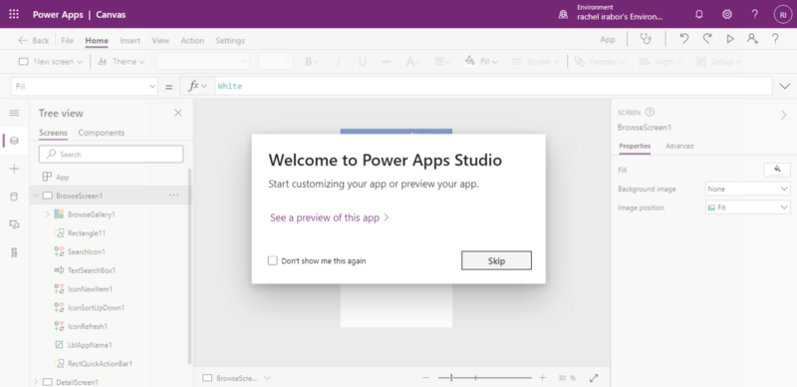Switch to the Advanced properties tab
797x387 pixels.
pyautogui.click(x=679, y=147)
